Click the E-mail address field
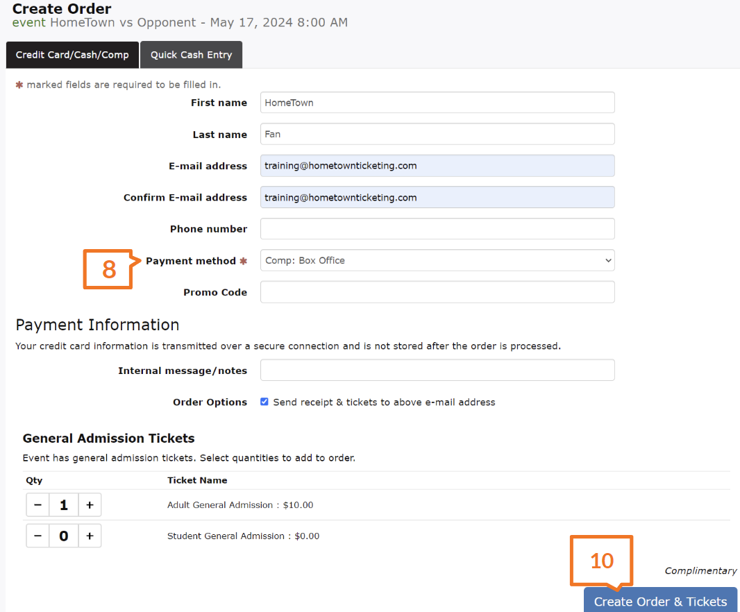 click(437, 166)
